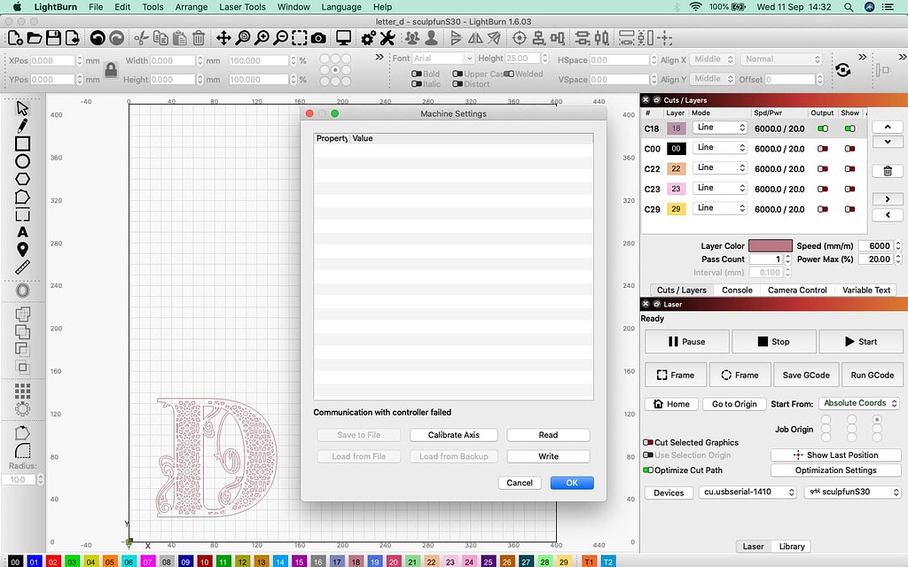Screen dimensions: 908x567
Task: Click Calibrate Axis in Machine Settings
Action: [x=453, y=435]
